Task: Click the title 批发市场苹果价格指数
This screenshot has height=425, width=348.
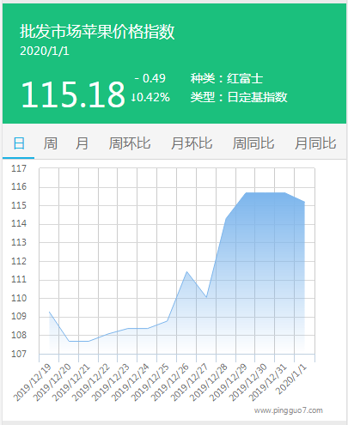Action: click(x=97, y=31)
